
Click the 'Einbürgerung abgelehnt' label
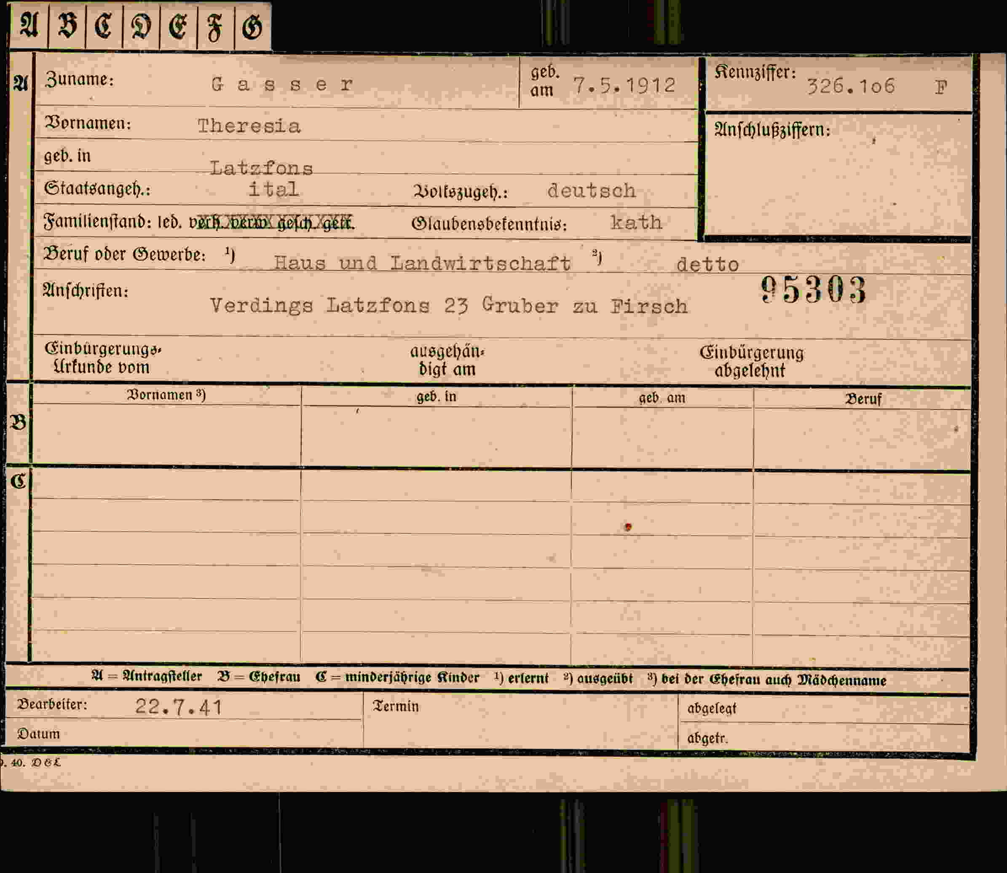[751, 362]
